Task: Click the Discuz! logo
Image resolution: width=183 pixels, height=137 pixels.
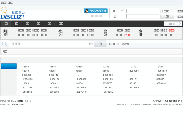Action: (x=13, y=13)
